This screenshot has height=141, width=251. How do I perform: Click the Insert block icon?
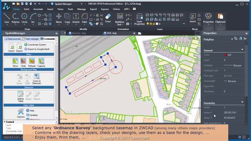click(x=193, y=18)
